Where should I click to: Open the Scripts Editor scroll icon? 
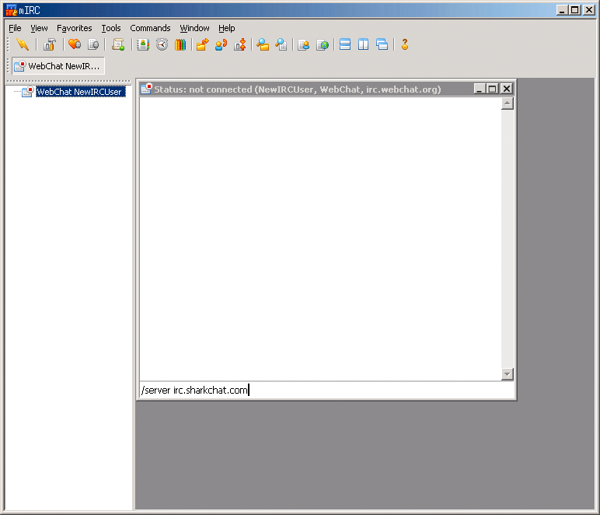(x=118, y=44)
